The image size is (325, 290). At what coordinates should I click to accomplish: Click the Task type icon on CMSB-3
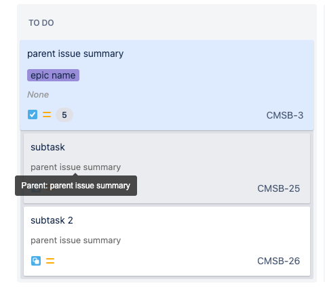pyautogui.click(x=33, y=115)
